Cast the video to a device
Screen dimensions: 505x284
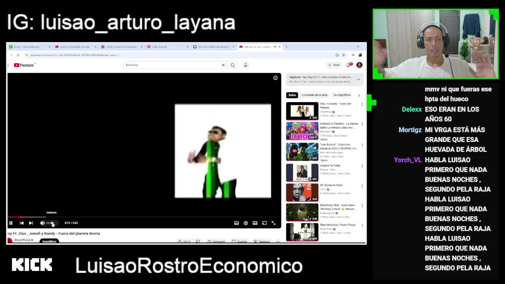point(264,223)
